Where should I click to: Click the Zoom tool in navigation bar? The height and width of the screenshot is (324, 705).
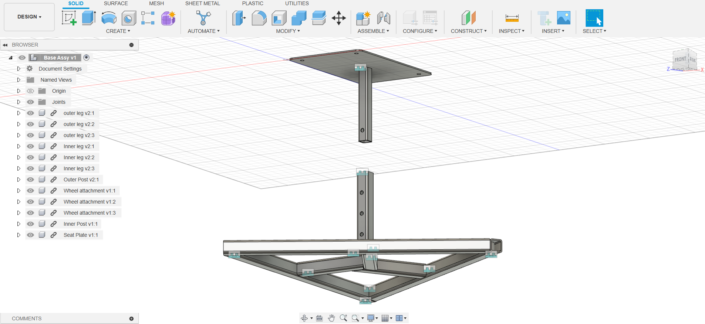(x=343, y=318)
